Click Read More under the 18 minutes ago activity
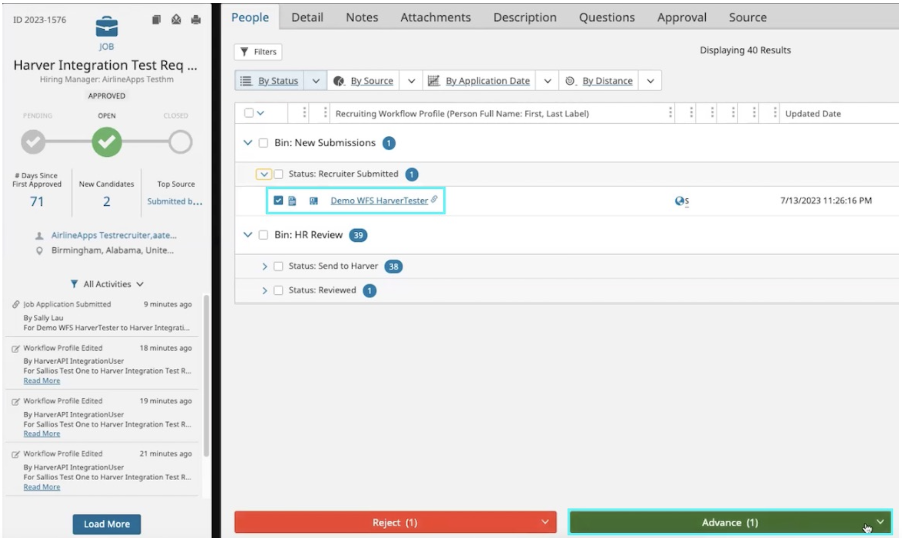The image size is (902, 538). (x=42, y=380)
